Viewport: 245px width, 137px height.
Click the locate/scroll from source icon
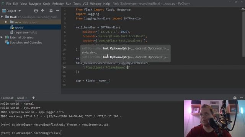pos(36,11)
